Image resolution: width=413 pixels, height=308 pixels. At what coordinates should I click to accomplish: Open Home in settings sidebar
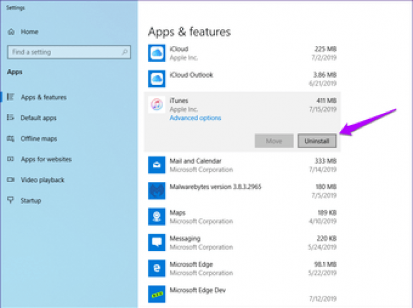(x=29, y=32)
